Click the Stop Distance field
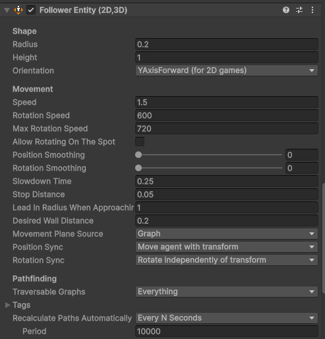Screen dimensions: 325x339 tap(227, 194)
